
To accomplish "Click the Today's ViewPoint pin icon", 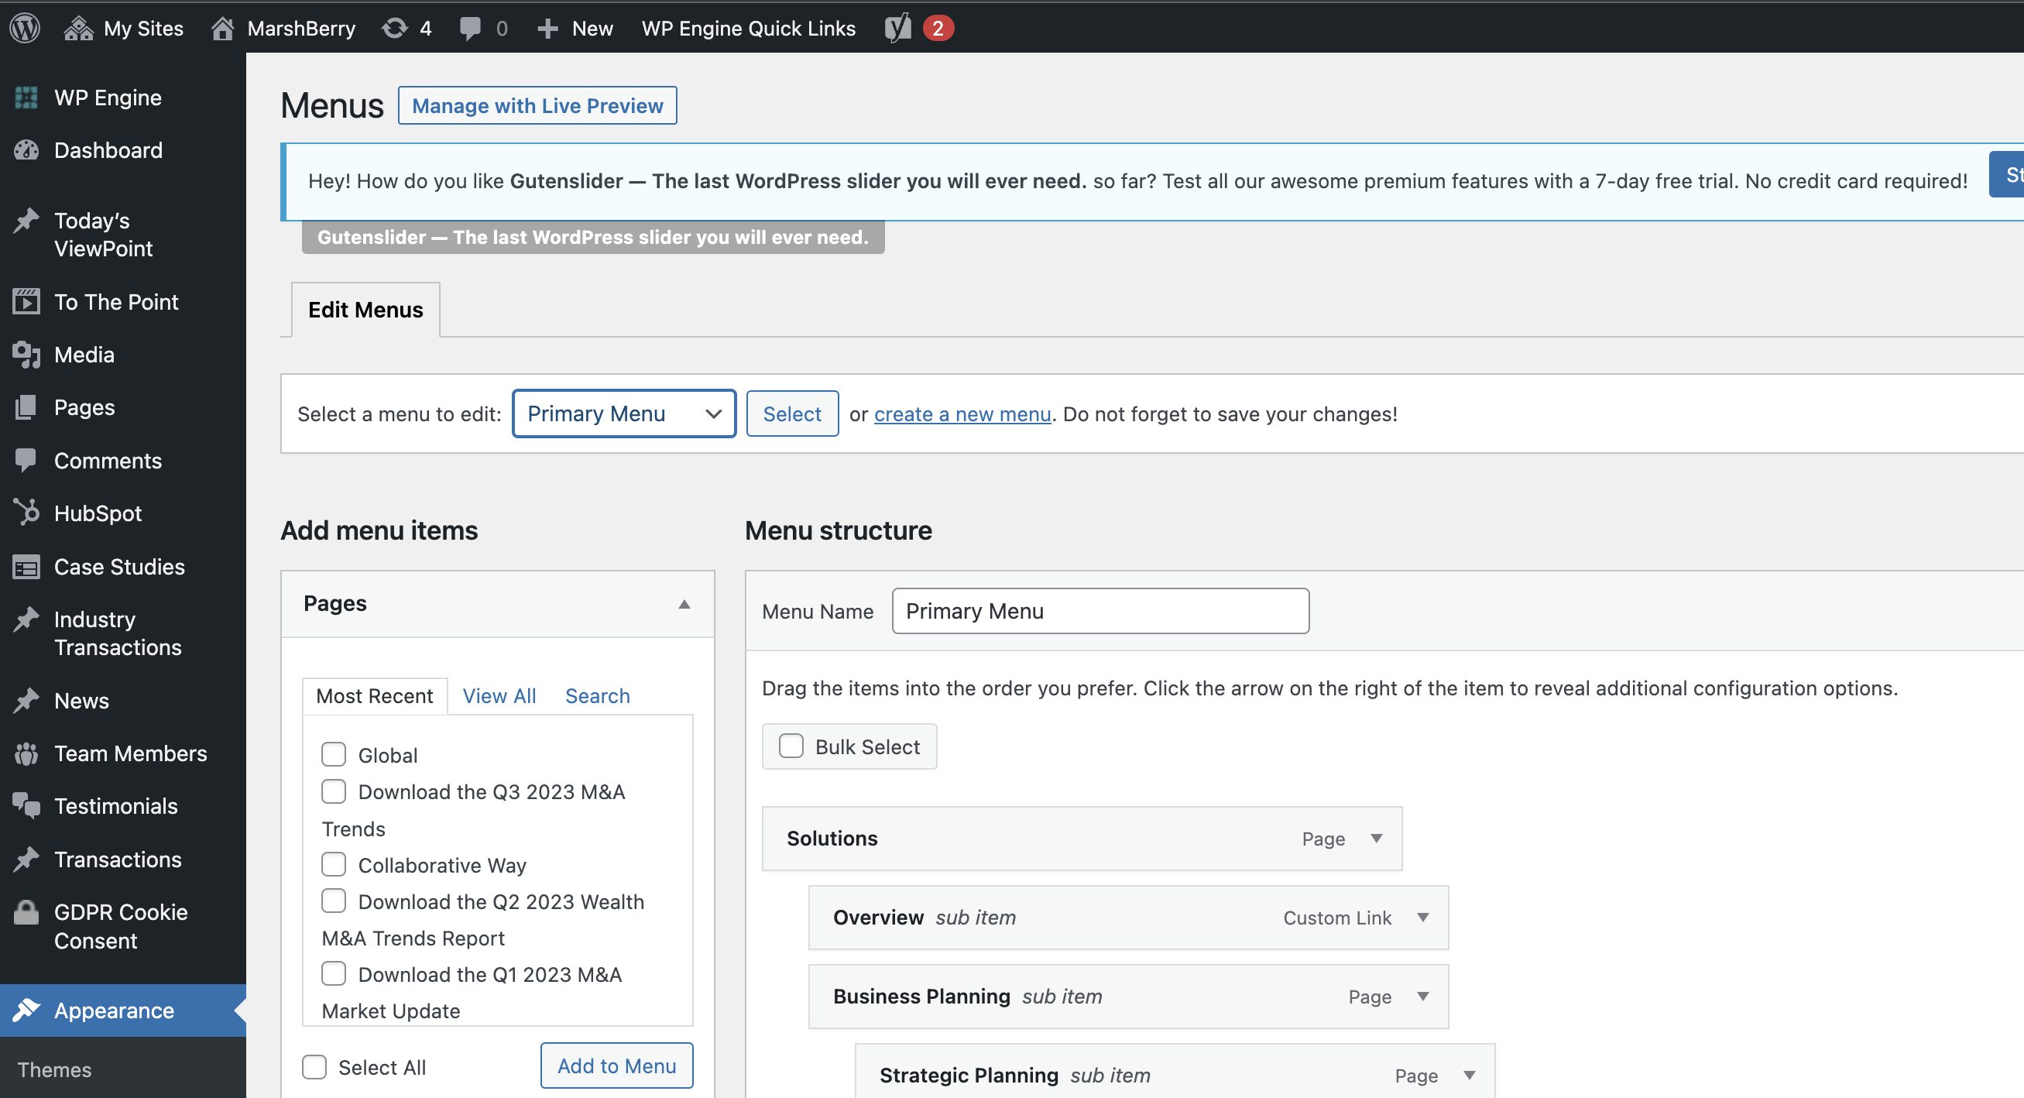I will click(26, 221).
